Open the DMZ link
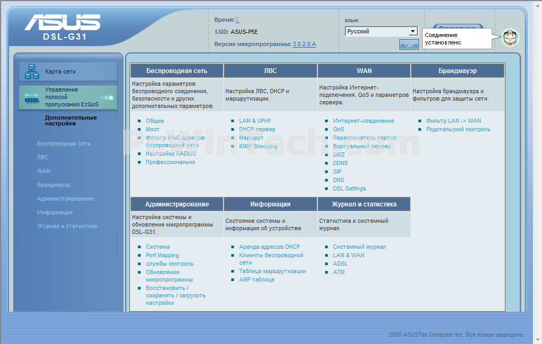This screenshot has height=344, width=542. (x=339, y=155)
